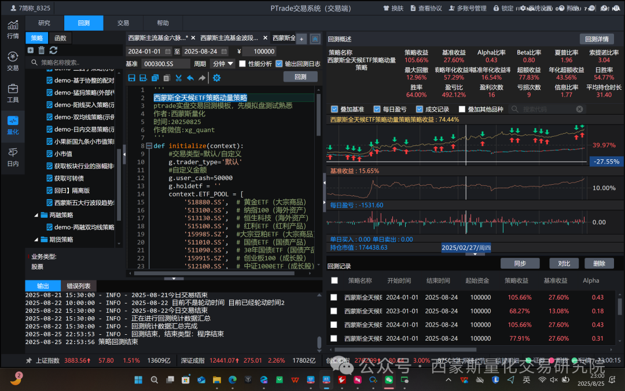Viewport: 625px width, 391px height.
Task: Switch to the 研究 tab
Action: 44,23
